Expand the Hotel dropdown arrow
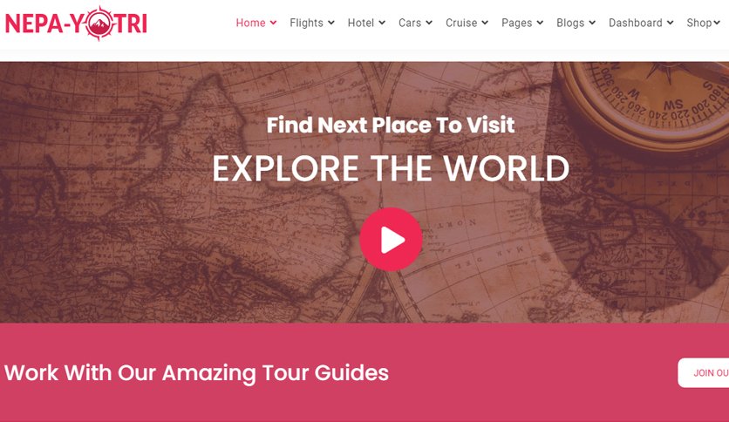 click(382, 23)
